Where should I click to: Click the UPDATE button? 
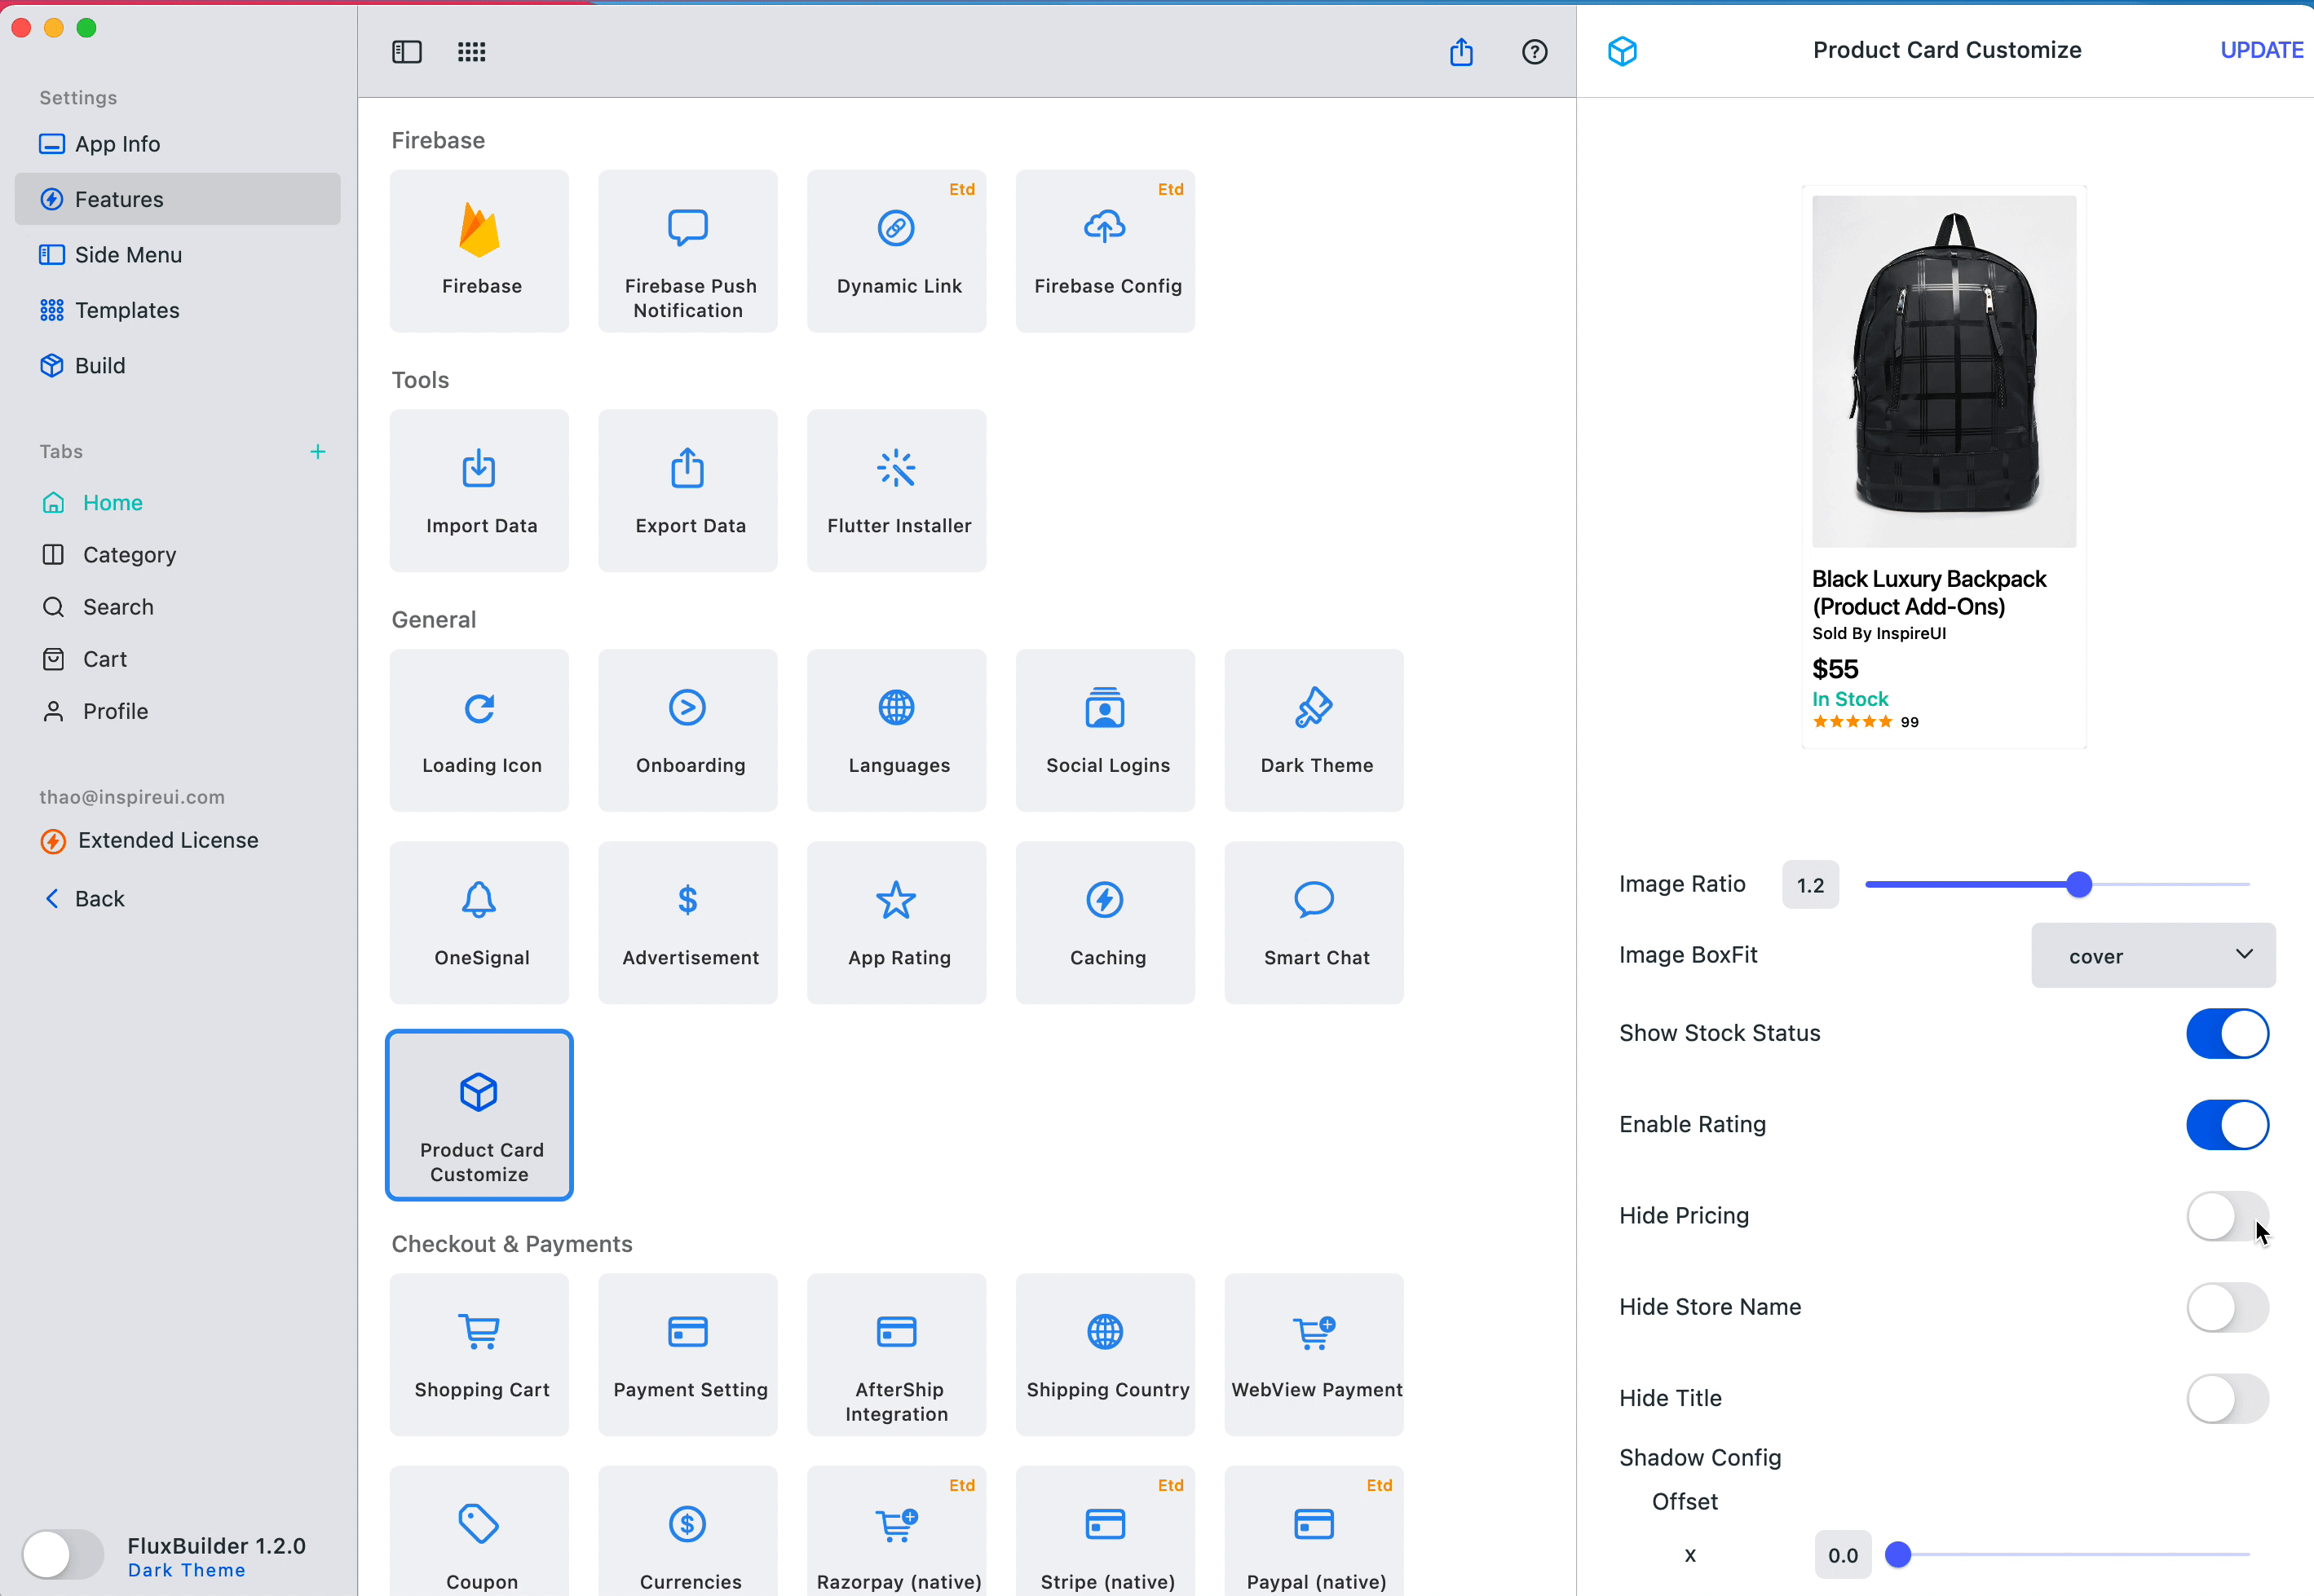click(2260, 50)
